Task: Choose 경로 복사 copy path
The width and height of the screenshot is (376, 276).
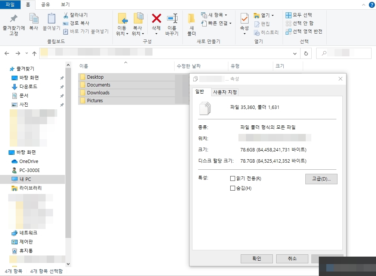Action: [76, 23]
